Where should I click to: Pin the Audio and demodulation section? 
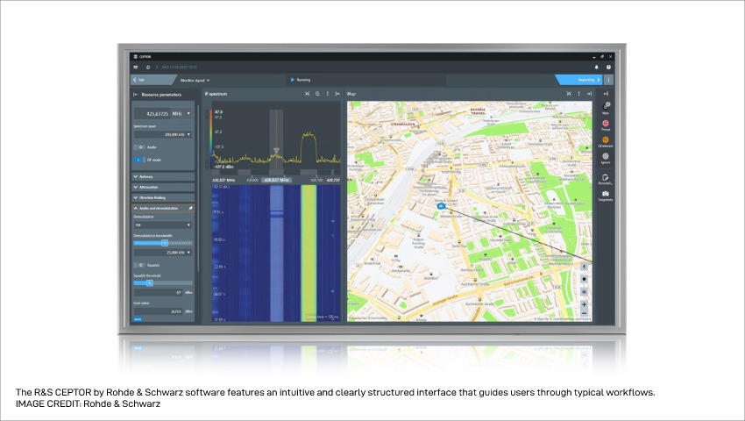190,208
